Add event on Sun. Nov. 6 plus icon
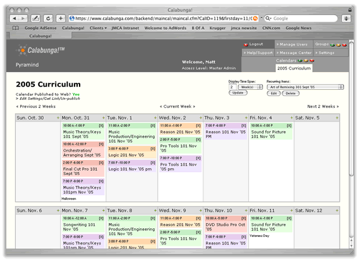Screen dimensions: 360x261 click(58, 210)
